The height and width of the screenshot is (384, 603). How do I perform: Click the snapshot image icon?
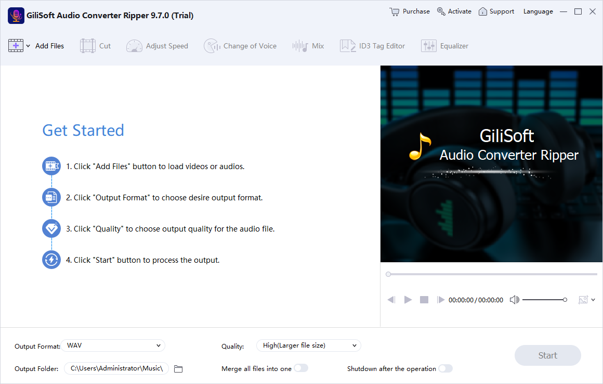pyautogui.click(x=583, y=300)
